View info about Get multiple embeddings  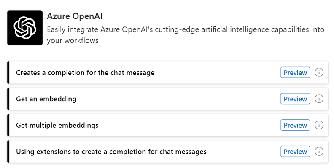pyautogui.click(x=319, y=125)
